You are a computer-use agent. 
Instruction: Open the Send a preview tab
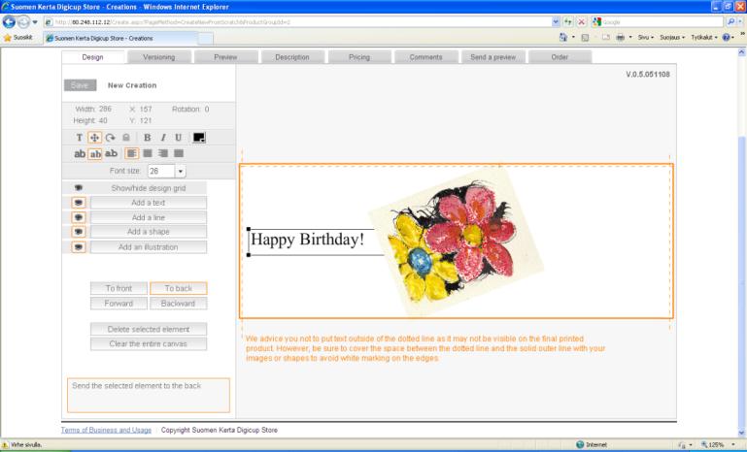[x=493, y=57]
